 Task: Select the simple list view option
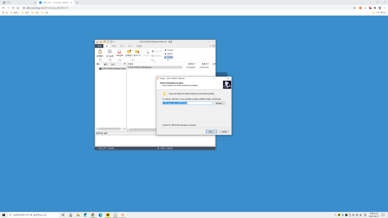[169, 54]
